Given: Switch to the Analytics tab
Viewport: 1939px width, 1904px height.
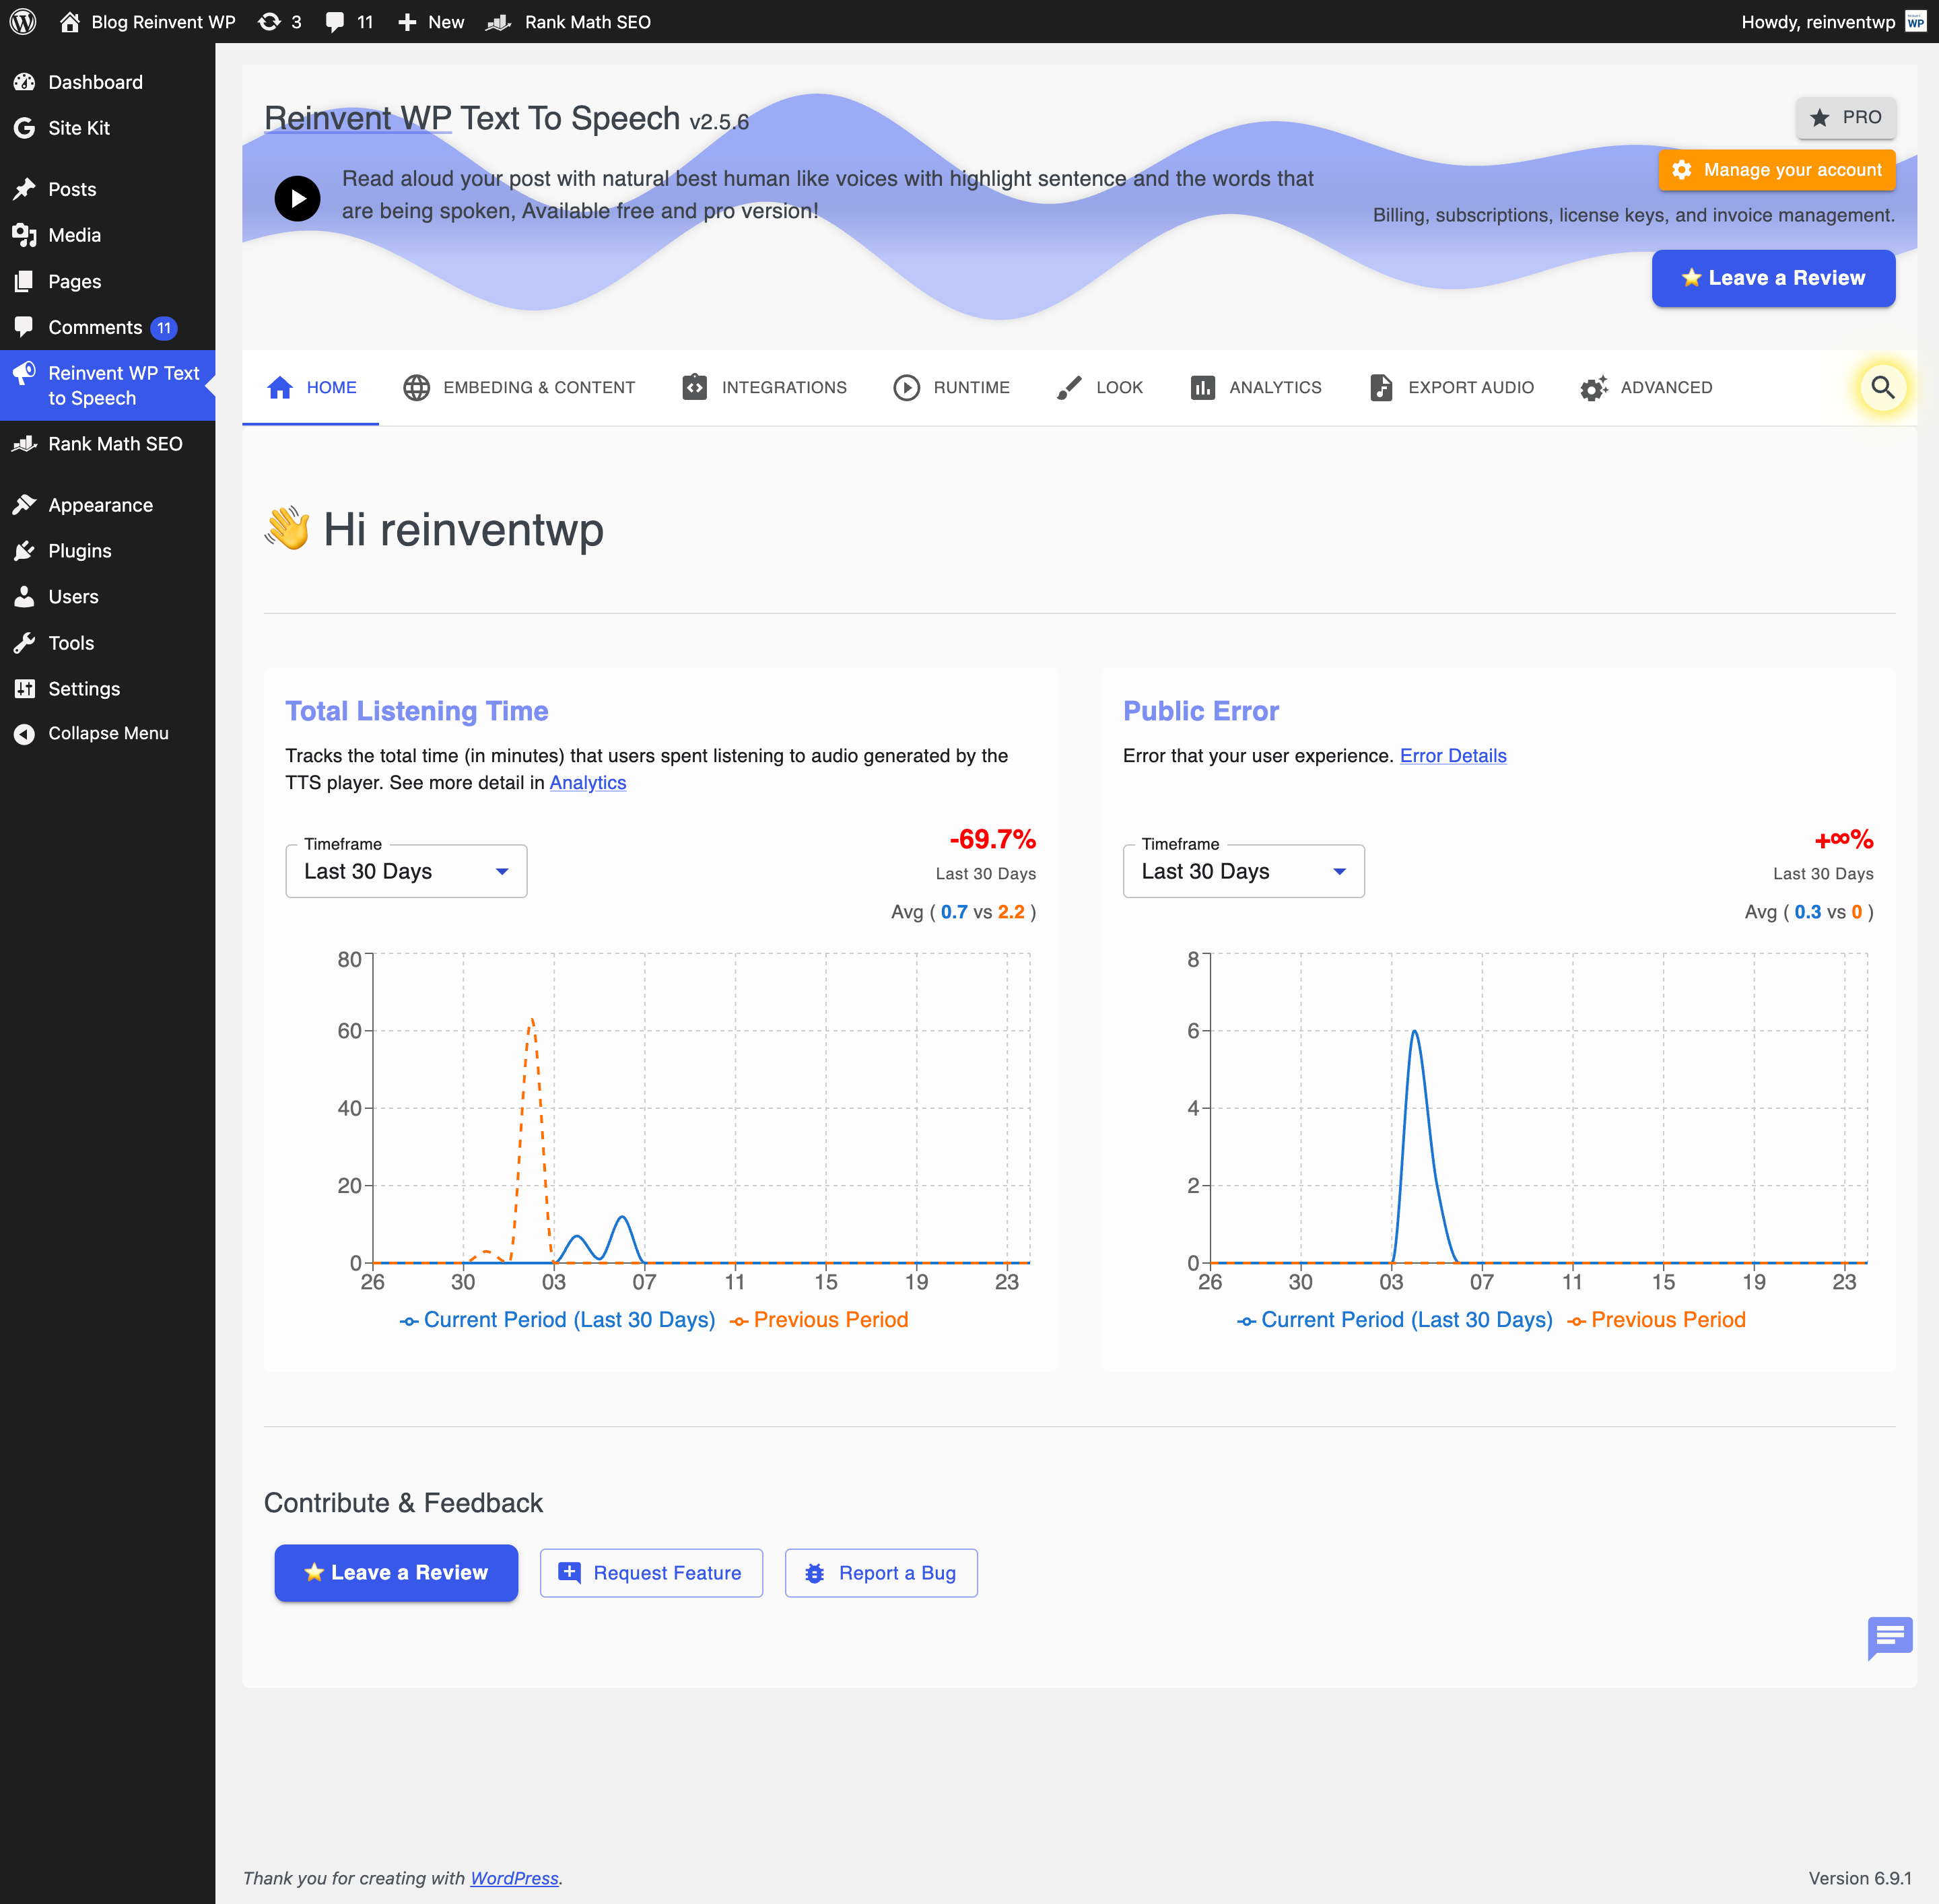Looking at the screenshot, I should [x=1256, y=387].
